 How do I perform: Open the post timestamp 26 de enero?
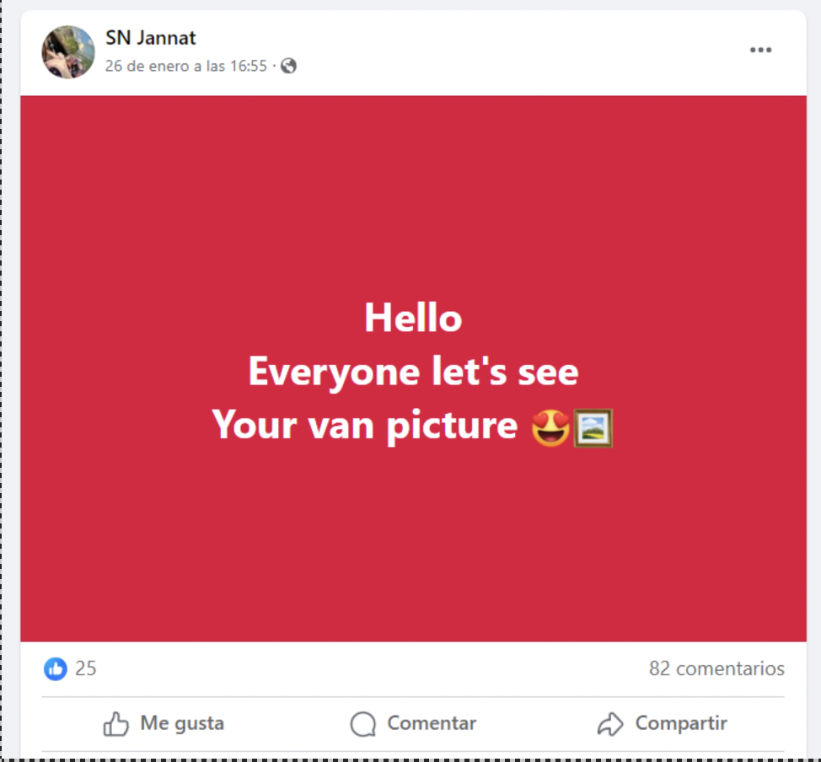pos(186,66)
